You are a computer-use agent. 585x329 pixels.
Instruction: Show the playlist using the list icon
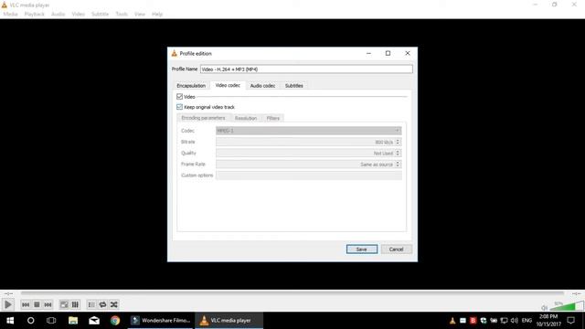coord(91,304)
